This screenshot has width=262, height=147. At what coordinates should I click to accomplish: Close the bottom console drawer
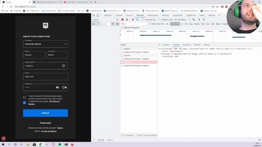tap(259, 140)
